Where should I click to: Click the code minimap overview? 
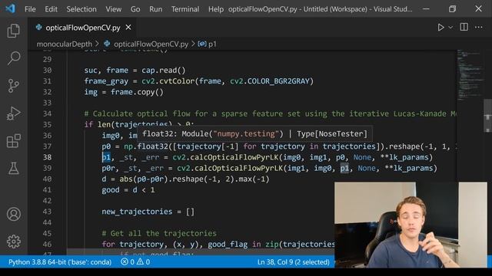click(x=469, y=75)
